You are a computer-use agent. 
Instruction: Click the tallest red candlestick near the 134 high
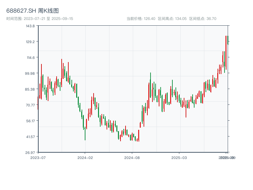[226, 53]
